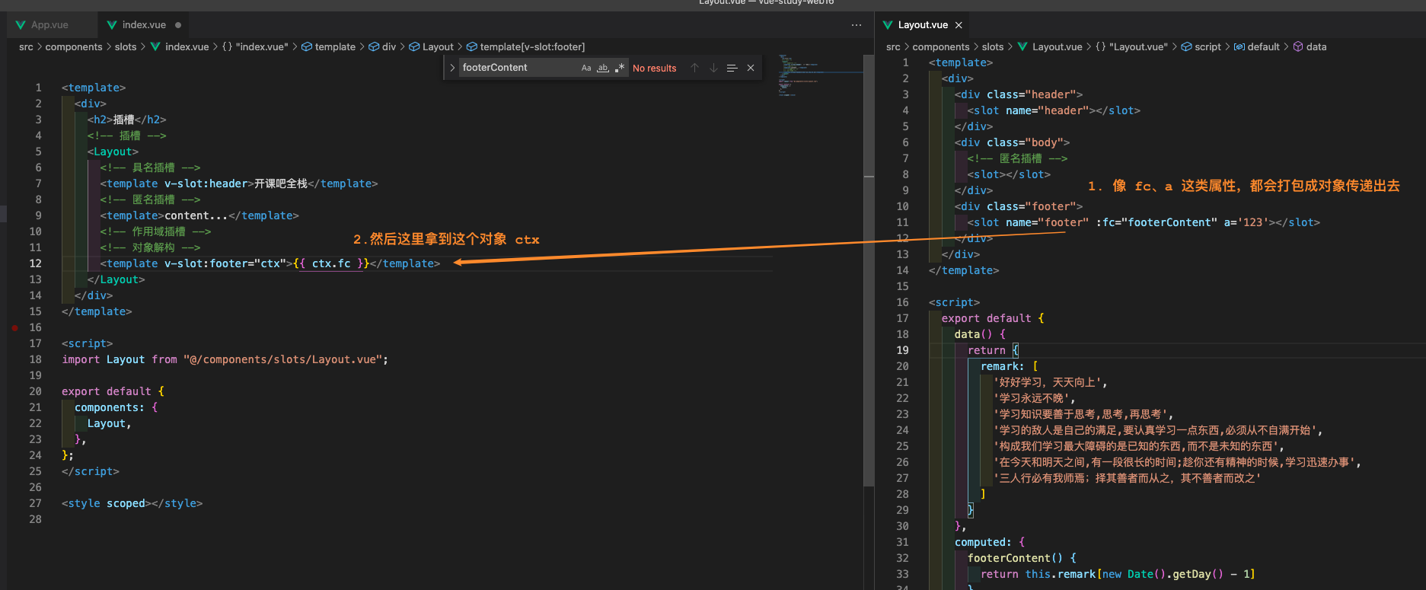The width and height of the screenshot is (1426, 590).
Task: Open the index.vue file breadcrumb
Action: click(180, 46)
